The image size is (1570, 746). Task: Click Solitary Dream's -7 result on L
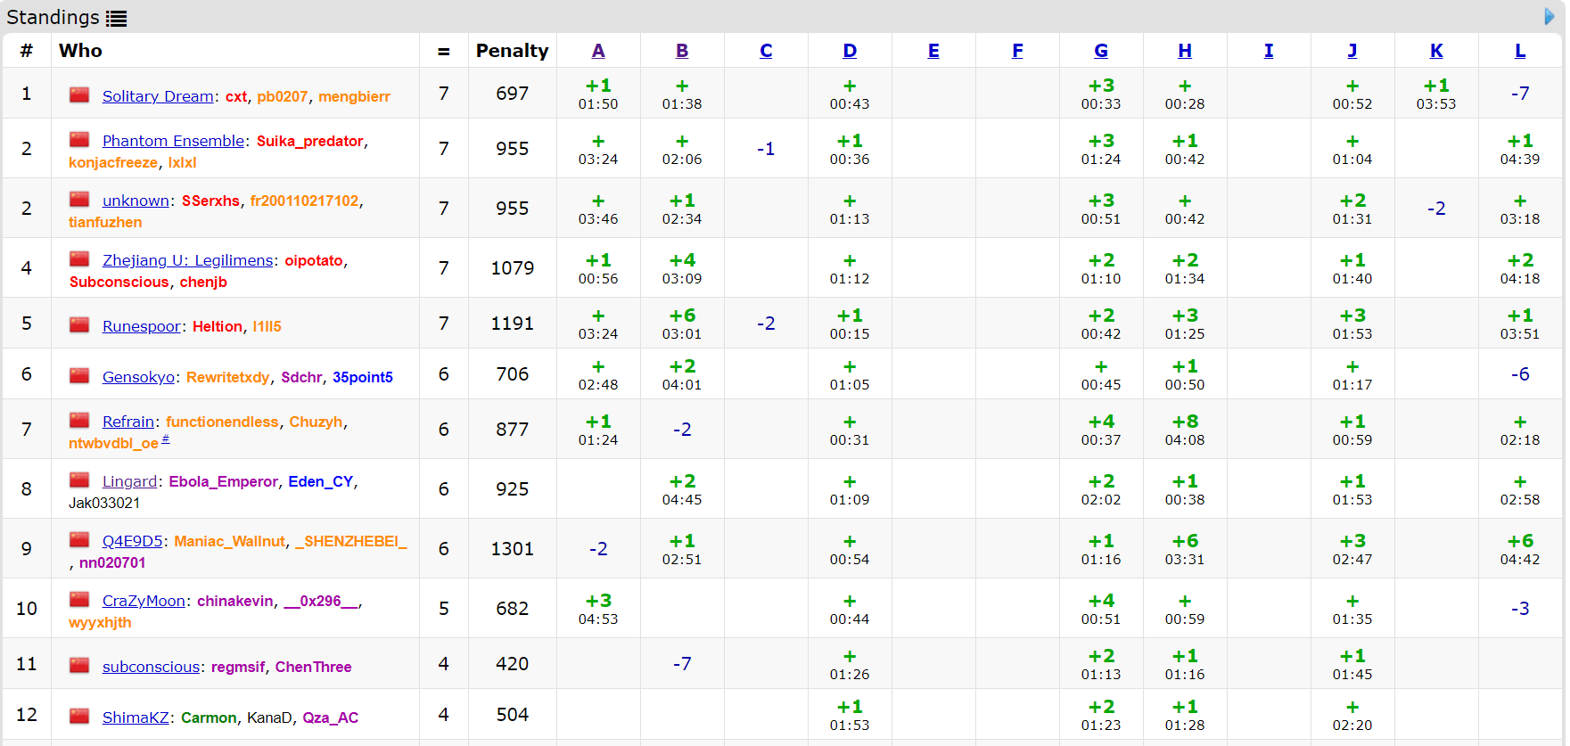click(x=1520, y=94)
